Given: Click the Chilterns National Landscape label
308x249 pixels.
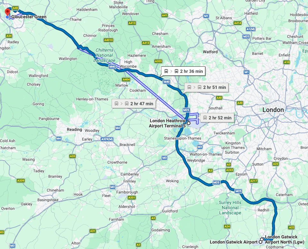Looking at the screenshot, I should 104,55.
